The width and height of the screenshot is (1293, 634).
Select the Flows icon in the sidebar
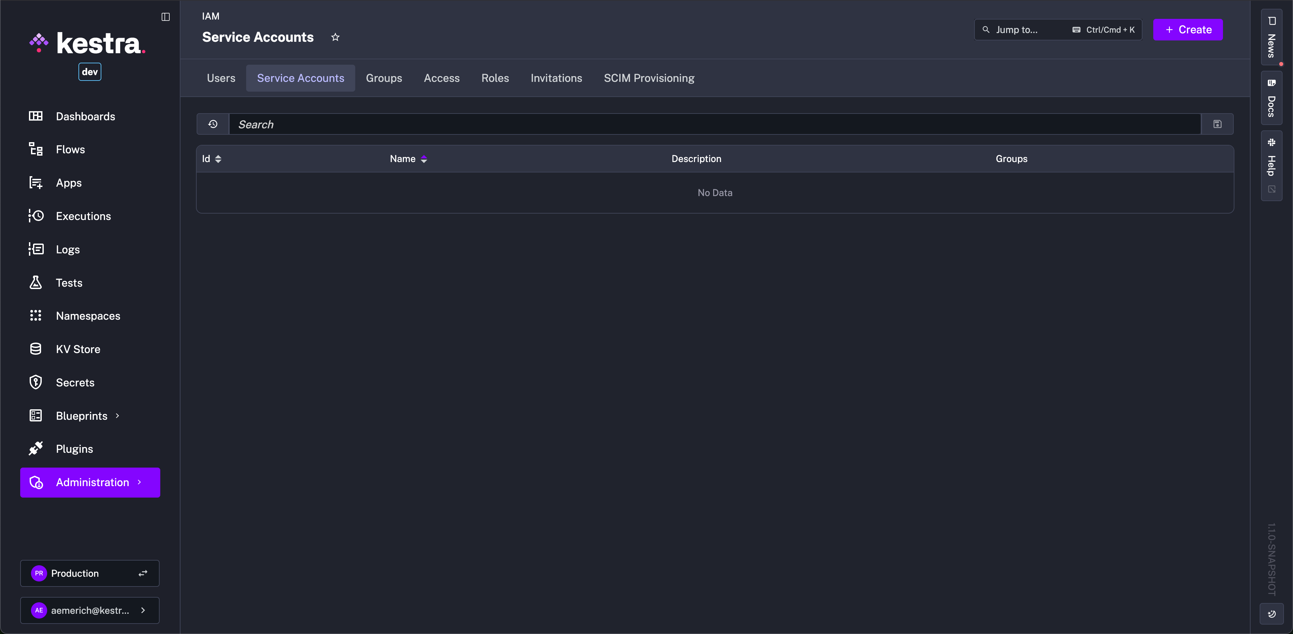(36, 149)
